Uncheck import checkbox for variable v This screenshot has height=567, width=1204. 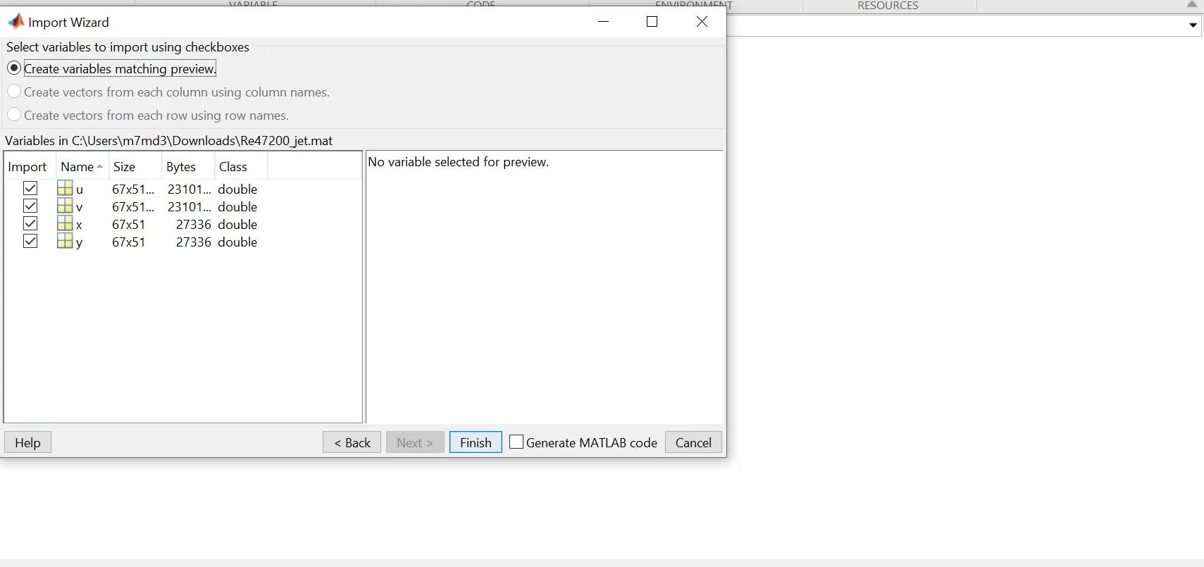pyautogui.click(x=30, y=206)
